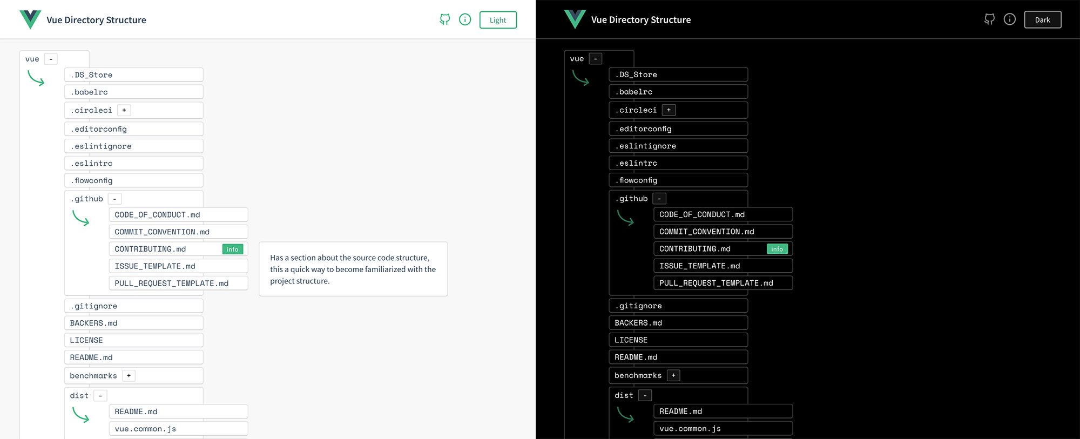
Task: Select .gitignore file in light panel
Action: tap(134, 306)
